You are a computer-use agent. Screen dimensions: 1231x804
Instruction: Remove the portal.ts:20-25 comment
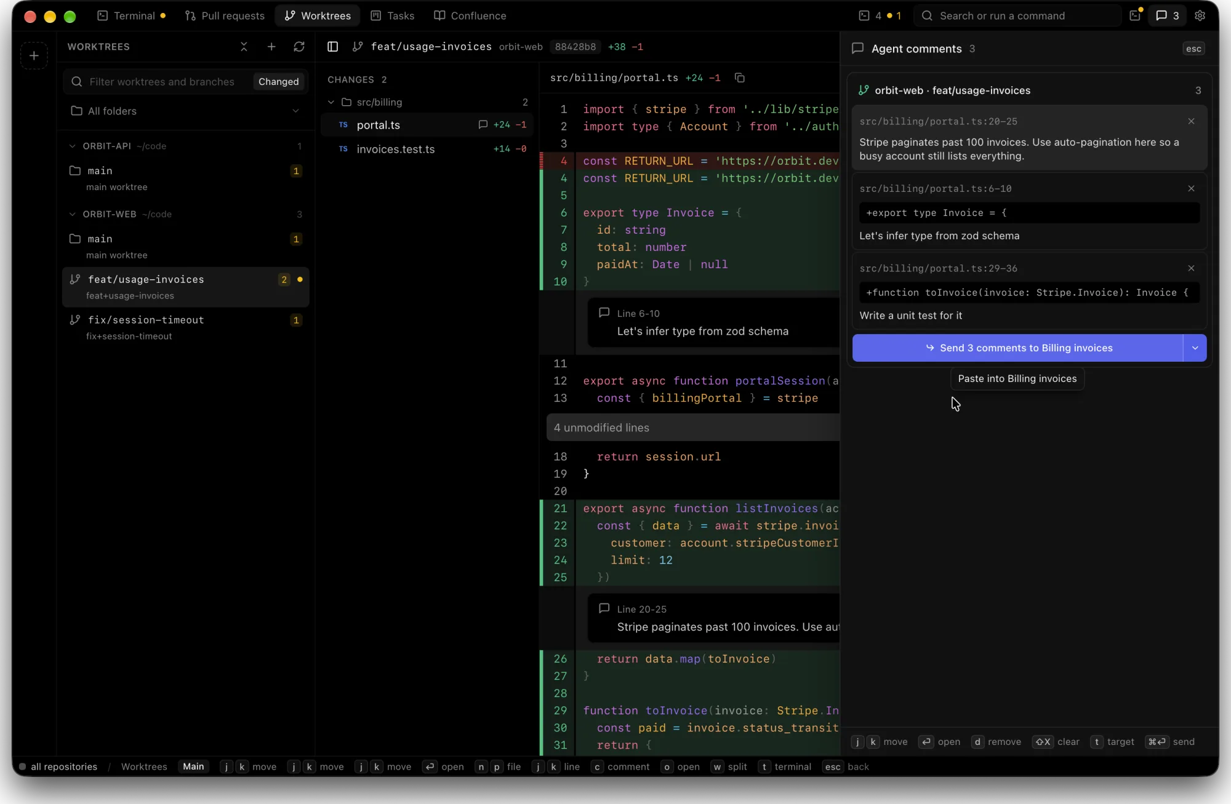tap(1192, 122)
